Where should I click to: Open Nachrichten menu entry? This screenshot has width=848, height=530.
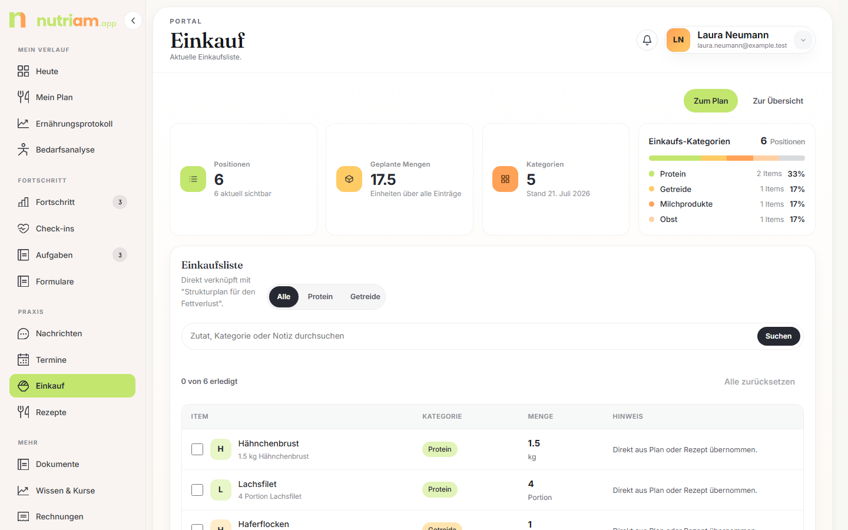coord(72,333)
